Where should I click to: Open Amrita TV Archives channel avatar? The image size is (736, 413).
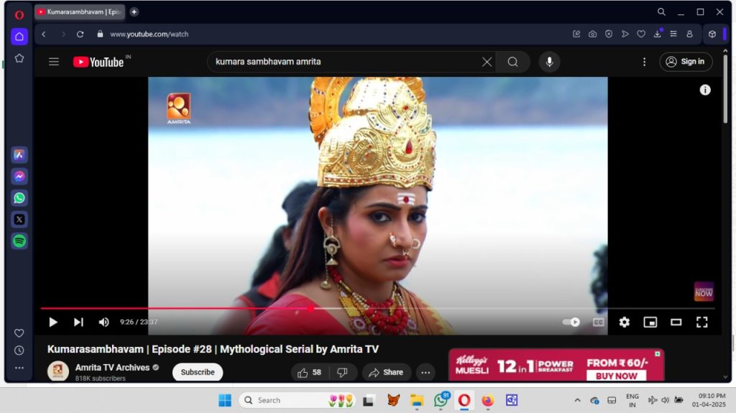tap(58, 371)
